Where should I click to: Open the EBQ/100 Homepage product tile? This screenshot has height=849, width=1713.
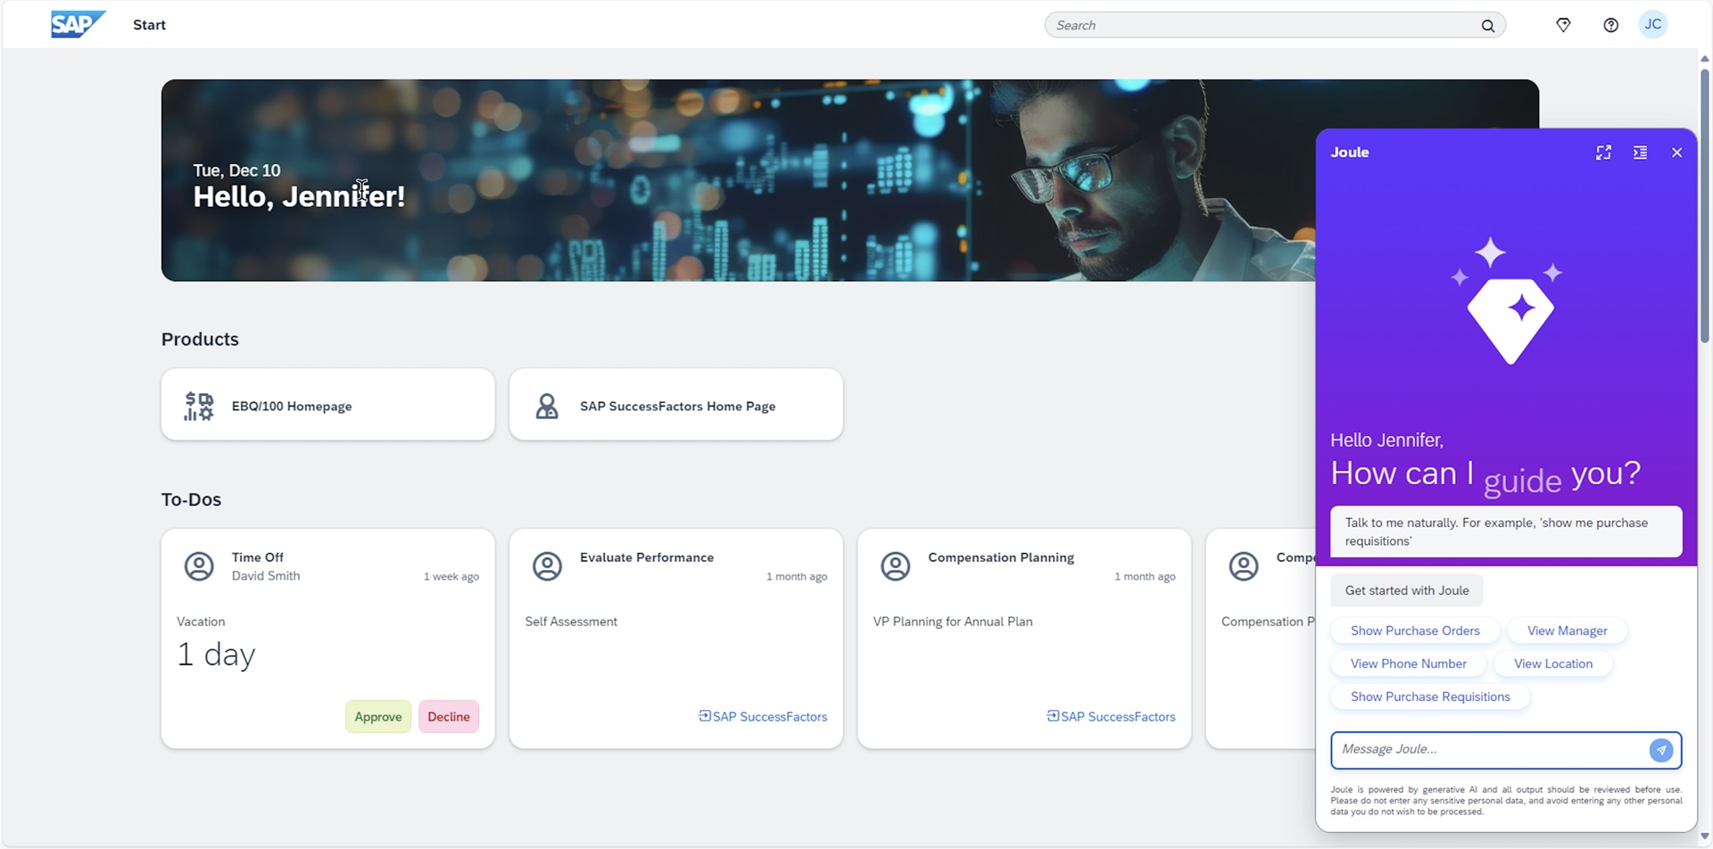coord(327,405)
